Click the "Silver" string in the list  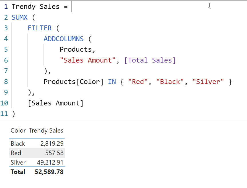208,82
